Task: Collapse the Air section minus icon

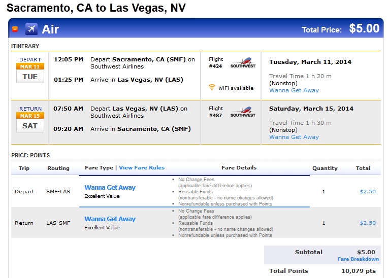Action: [x=15, y=29]
